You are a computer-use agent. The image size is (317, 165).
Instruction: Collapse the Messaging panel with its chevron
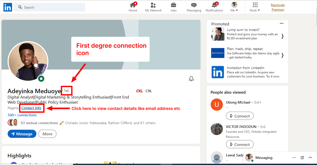[310, 157]
